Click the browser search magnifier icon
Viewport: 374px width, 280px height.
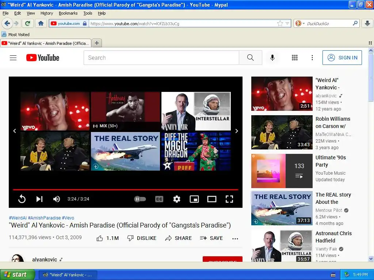coord(355,23)
